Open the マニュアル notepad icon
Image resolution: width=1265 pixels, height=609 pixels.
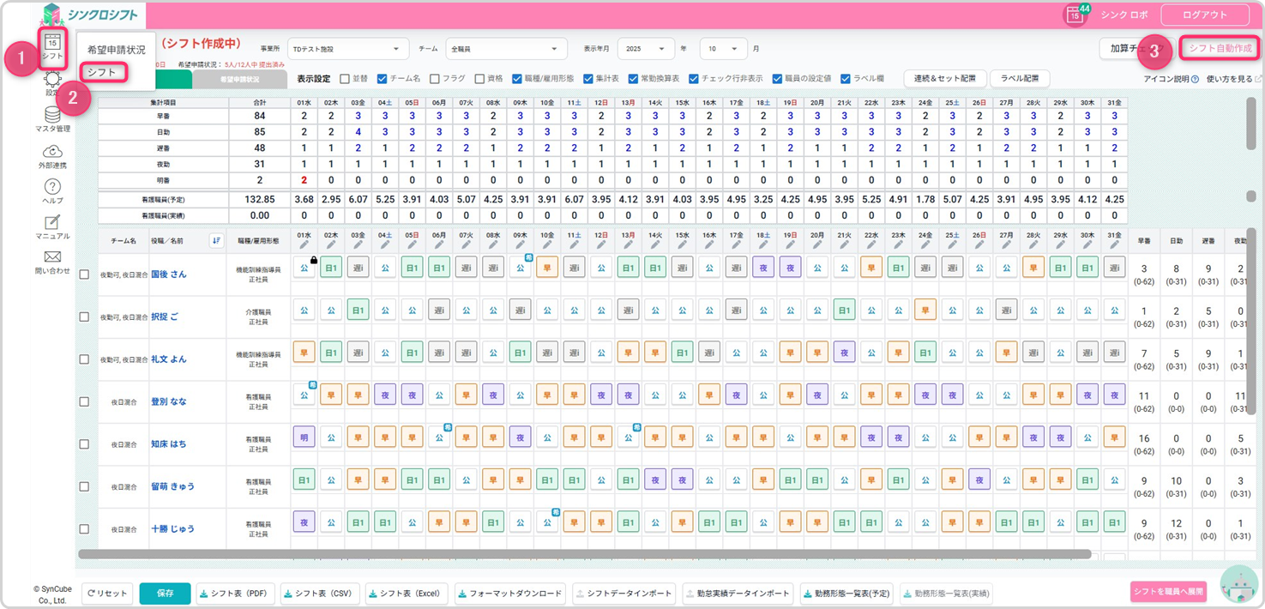click(52, 222)
